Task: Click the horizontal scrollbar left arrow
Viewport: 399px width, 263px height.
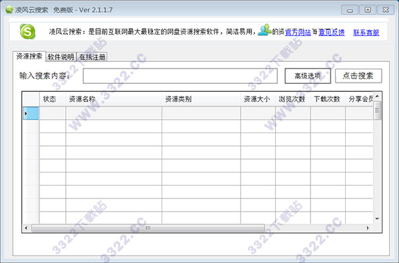Action: pyautogui.click(x=26, y=228)
